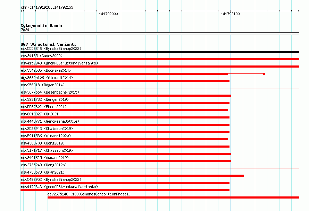The height and width of the screenshot is (211, 309).
Task: Select the red nsv4733573 variant bar
Action: tap(132, 176)
